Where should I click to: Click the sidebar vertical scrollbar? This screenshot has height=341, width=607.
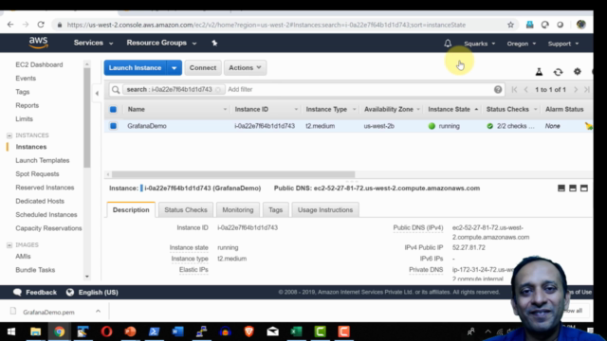point(86,117)
